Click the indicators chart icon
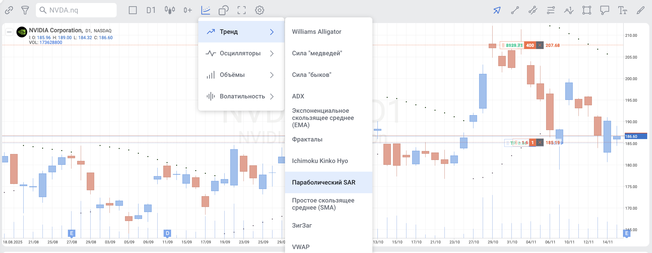This screenshot has width=652, height=253. [x=206, y=10]
